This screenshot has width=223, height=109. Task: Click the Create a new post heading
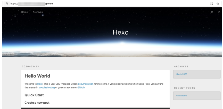tap(37, 103)
